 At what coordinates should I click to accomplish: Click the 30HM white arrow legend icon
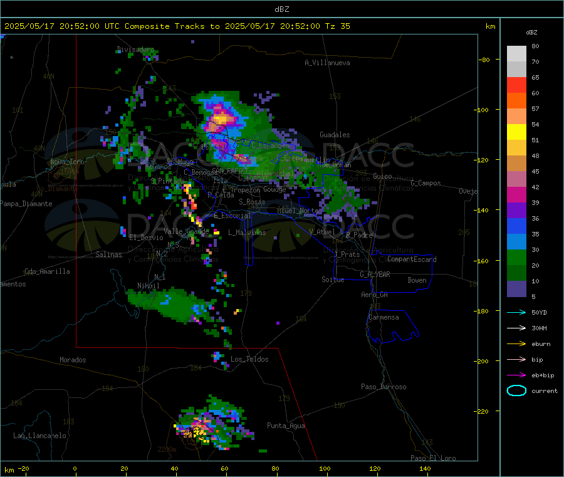516,328
